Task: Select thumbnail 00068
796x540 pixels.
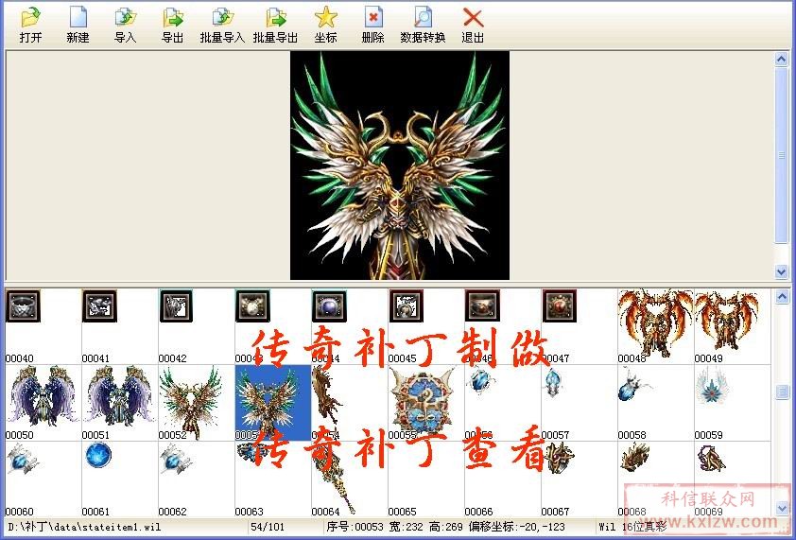Action: [634, 456]
